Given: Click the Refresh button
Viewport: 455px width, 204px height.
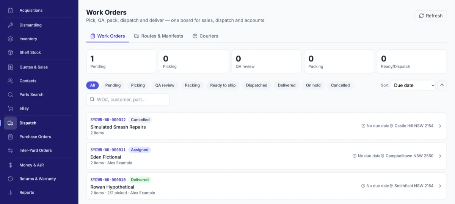Looking at the screenshot, I should click(431, 16).
